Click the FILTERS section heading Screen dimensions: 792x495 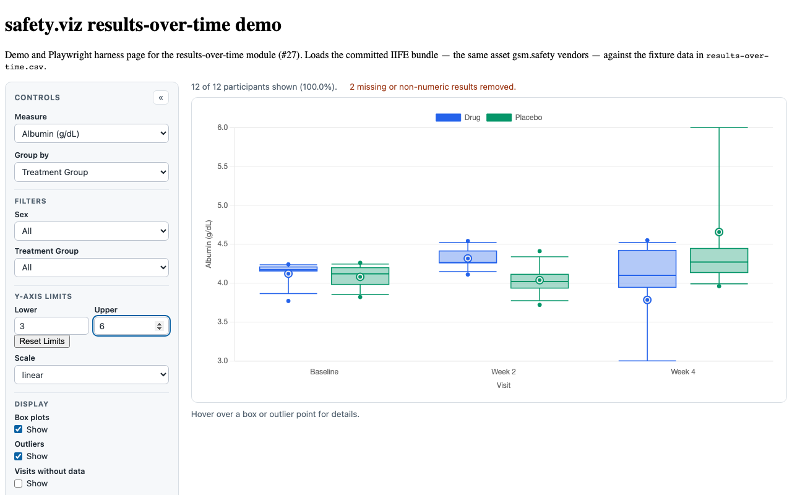point(30,201)
